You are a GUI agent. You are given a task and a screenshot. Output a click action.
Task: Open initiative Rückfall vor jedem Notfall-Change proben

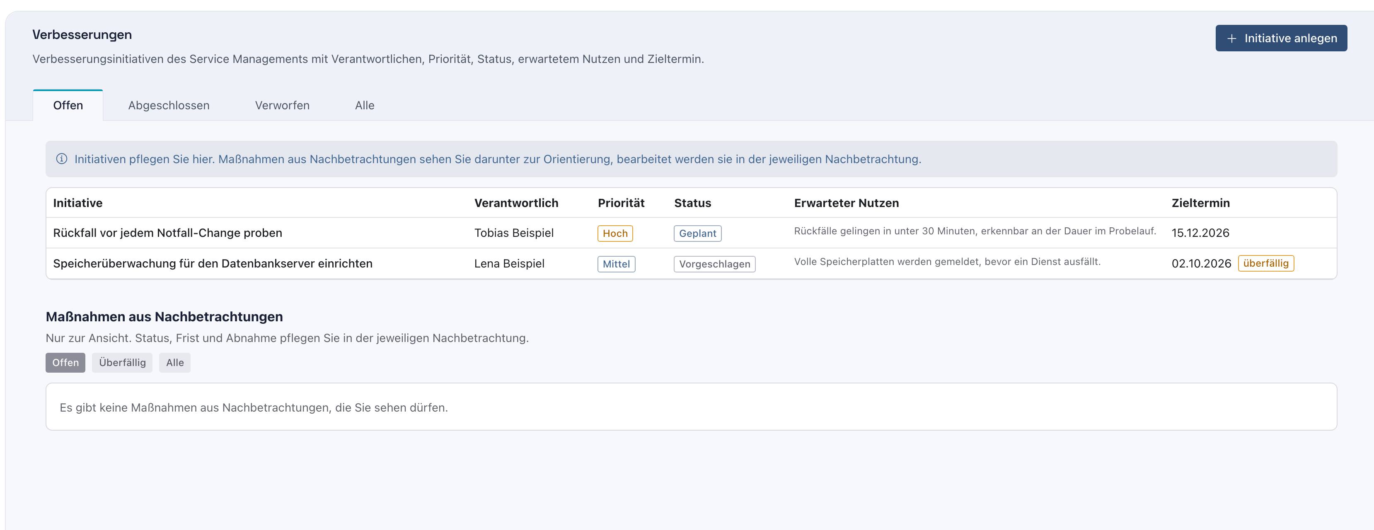[167, 233]
